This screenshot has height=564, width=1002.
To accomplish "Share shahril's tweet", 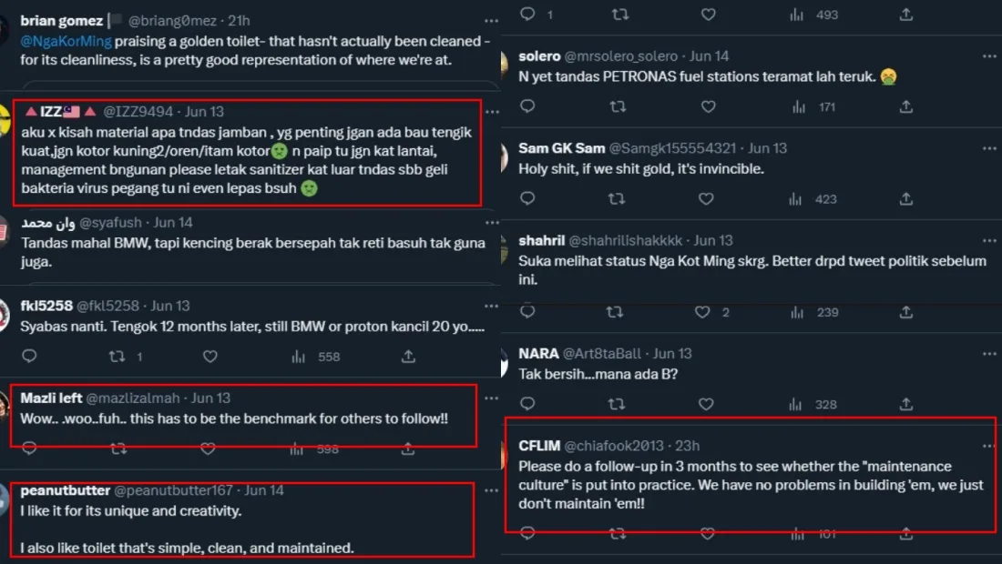I will 906,312.
